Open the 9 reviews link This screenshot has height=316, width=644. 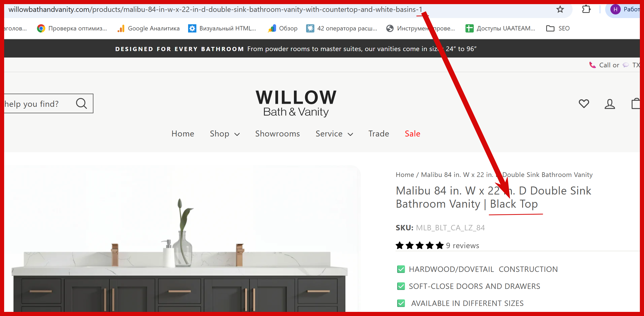463,246
